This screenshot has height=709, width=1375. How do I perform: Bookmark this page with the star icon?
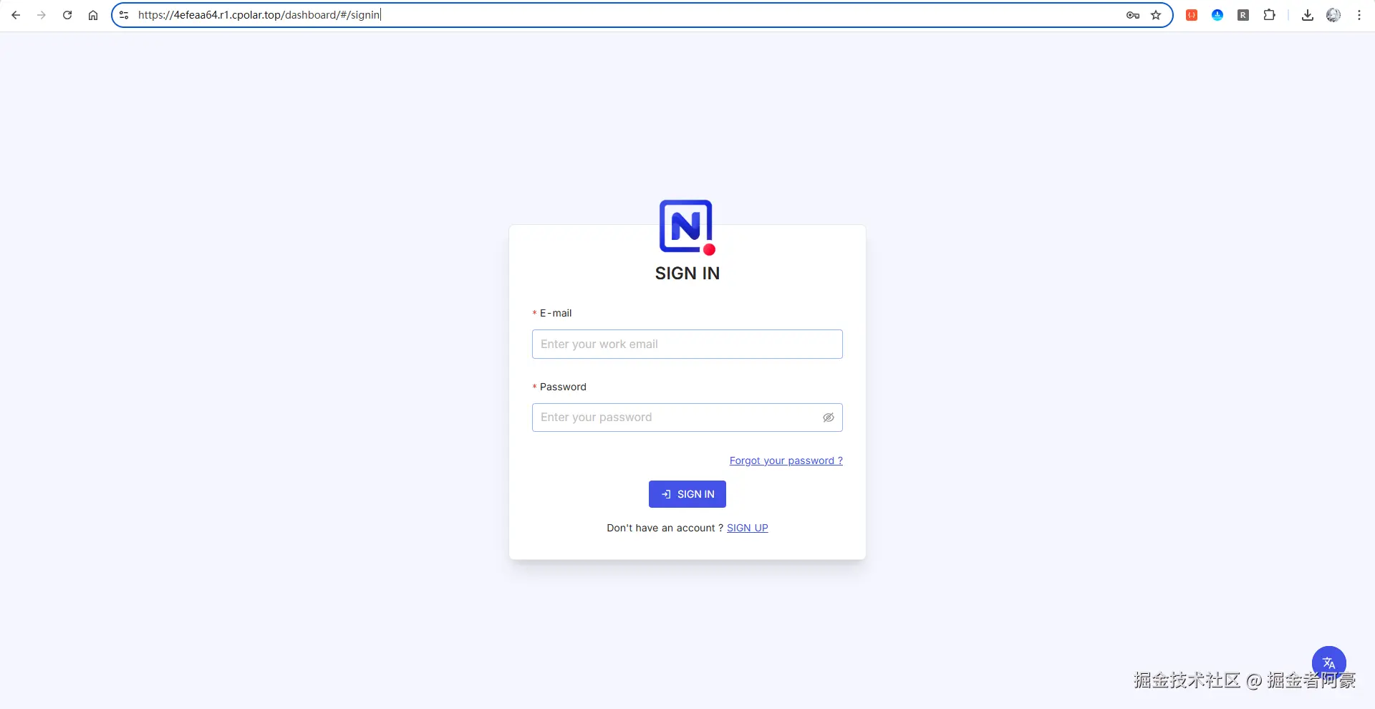pyautogui.click(x=1156, y=15)
